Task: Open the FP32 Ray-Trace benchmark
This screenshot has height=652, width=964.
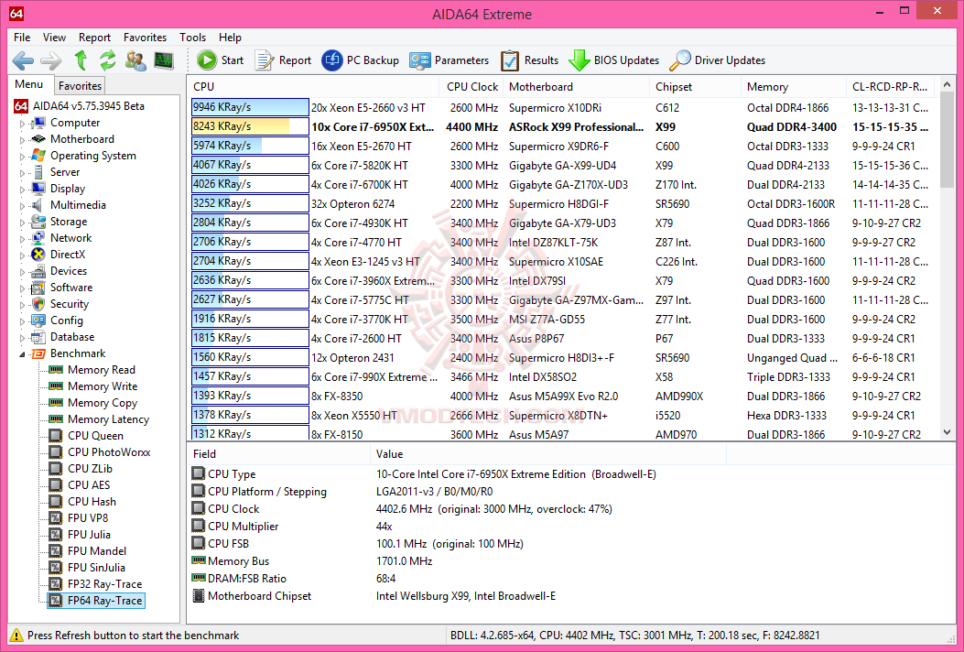Action: coord(104,584)
